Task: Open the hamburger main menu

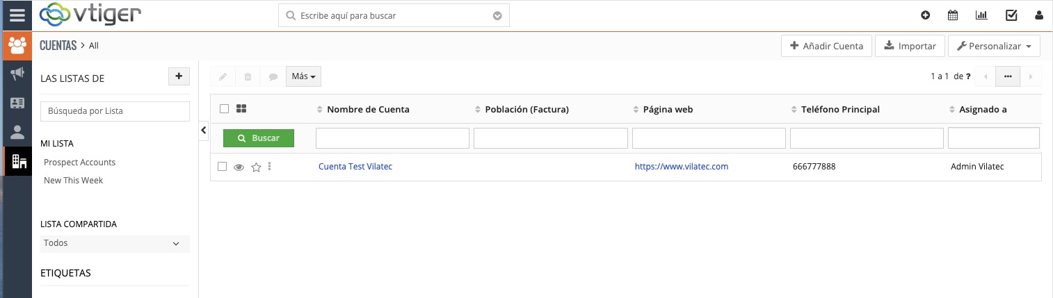Action: coord(17,15)
